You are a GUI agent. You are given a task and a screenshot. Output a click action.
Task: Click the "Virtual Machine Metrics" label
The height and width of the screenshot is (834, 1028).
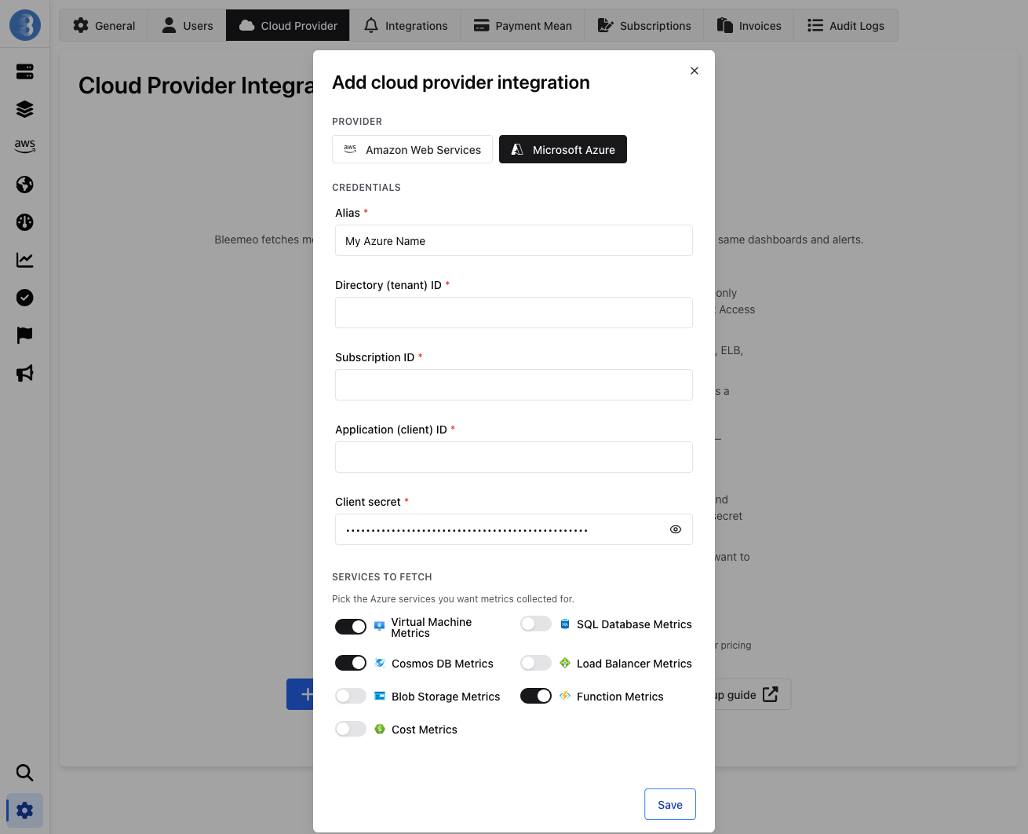pos(432,627)
